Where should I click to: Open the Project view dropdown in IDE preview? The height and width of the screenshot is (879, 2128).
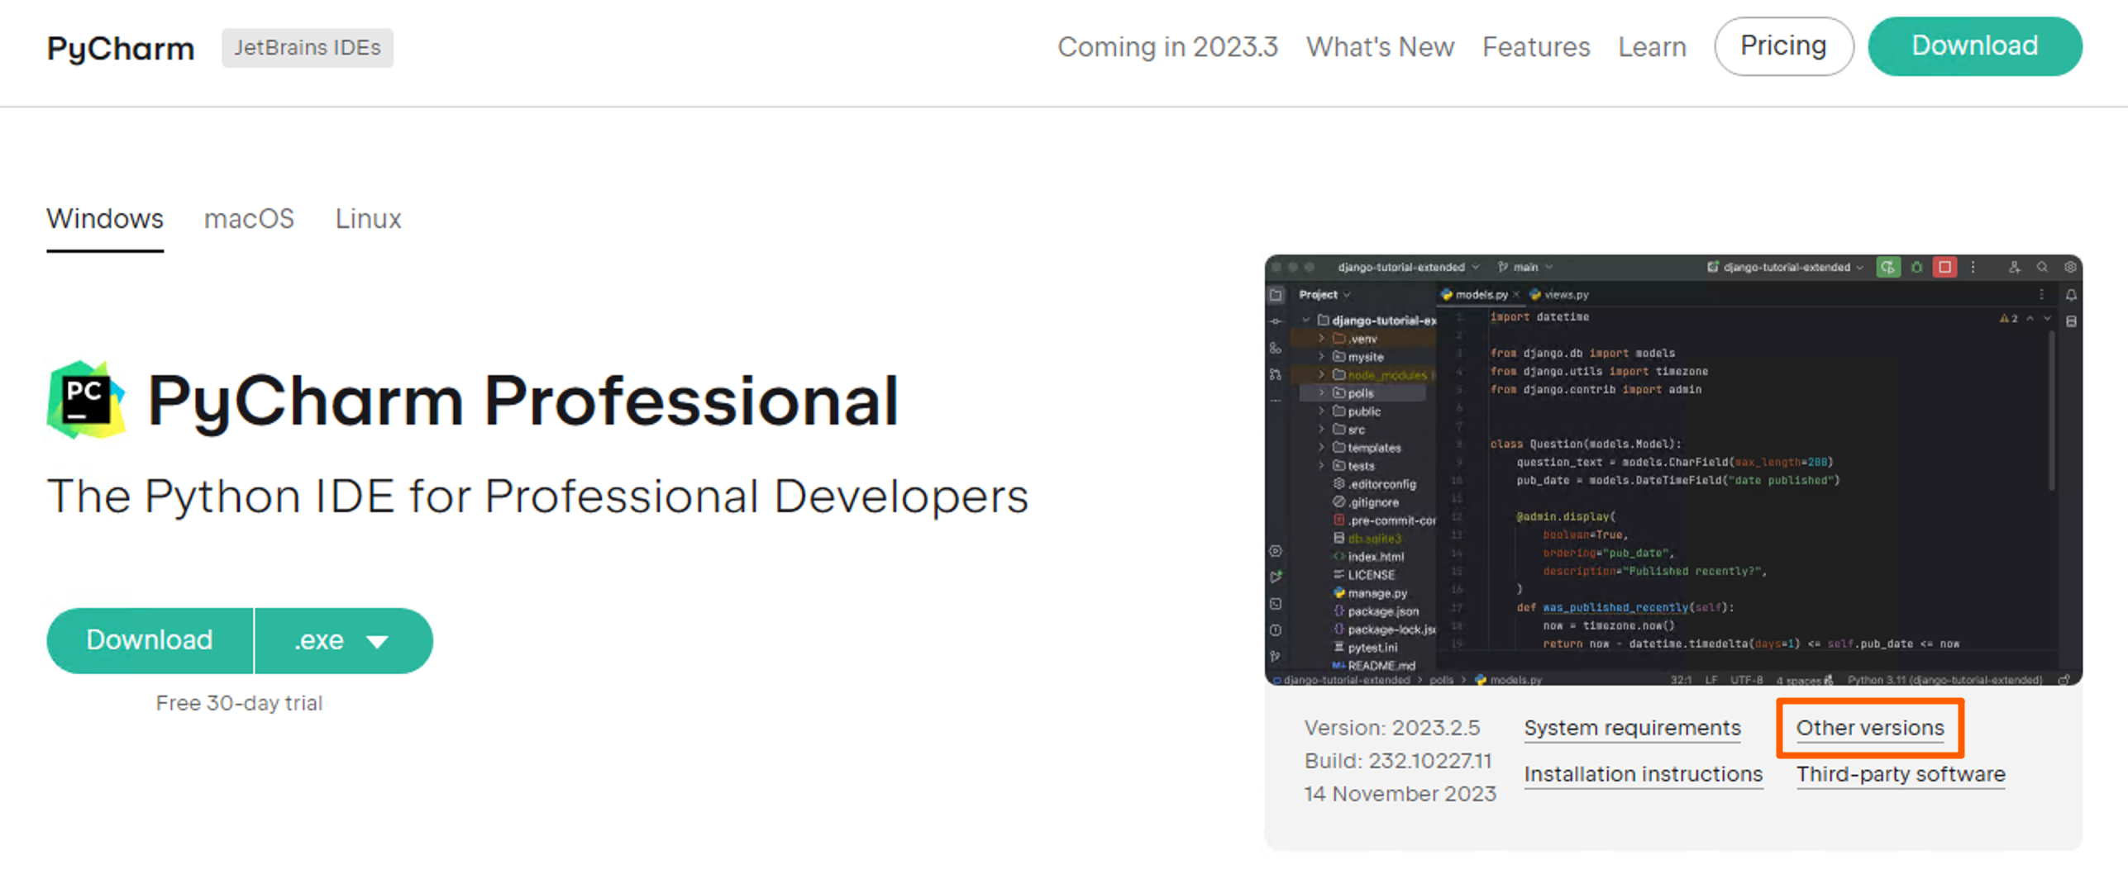(x=1324, y=295)
